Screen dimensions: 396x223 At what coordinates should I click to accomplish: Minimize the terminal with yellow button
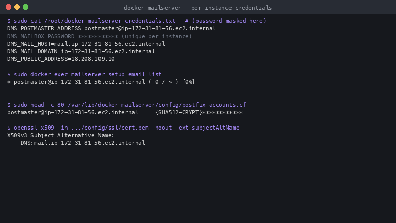click(x=17, y=7)
